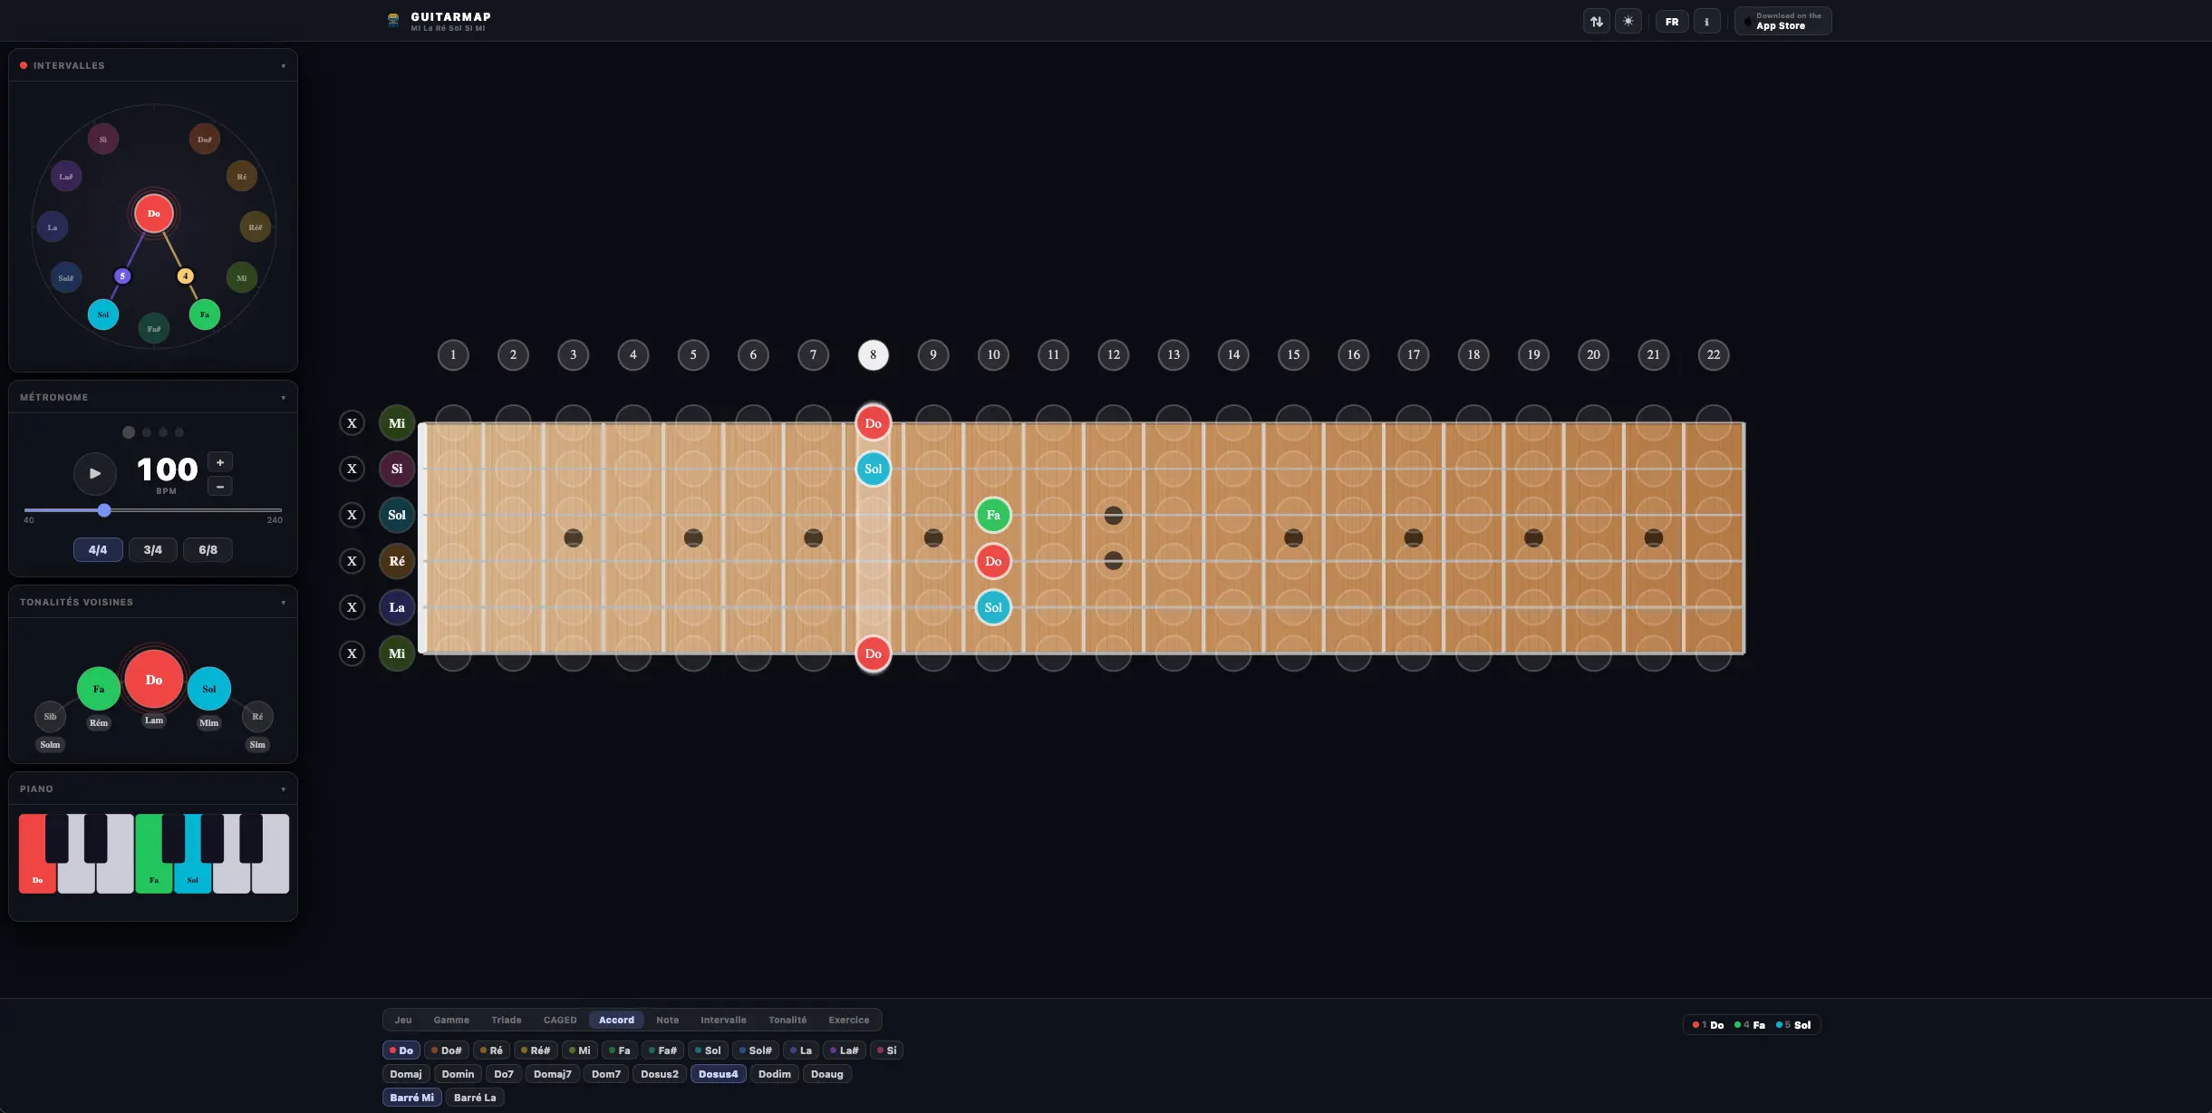
Task: Mute the Ré string X button
Action: 353,561
